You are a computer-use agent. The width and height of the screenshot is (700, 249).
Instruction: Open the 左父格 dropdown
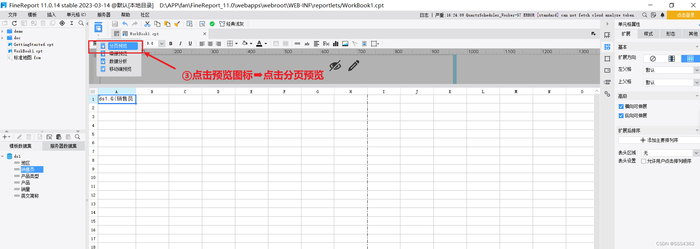(x=696, y=70)
